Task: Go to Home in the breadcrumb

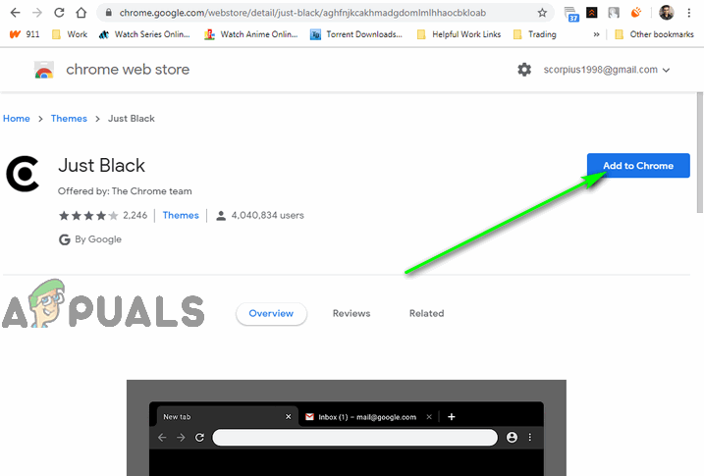Action: [x=17, y=119]
